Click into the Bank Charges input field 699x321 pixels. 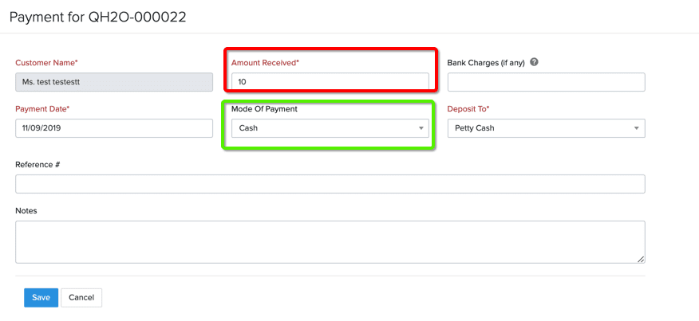(546, 82)
